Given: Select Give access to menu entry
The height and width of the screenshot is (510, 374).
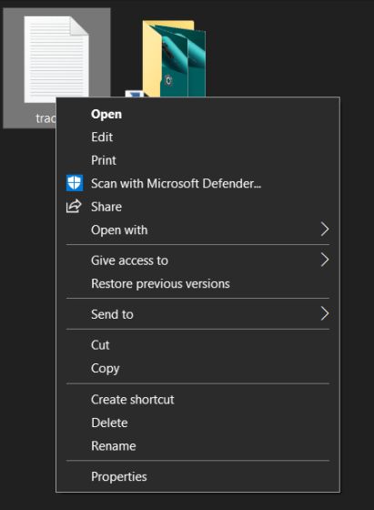Looking at the screenshot, I should point(197,260).
